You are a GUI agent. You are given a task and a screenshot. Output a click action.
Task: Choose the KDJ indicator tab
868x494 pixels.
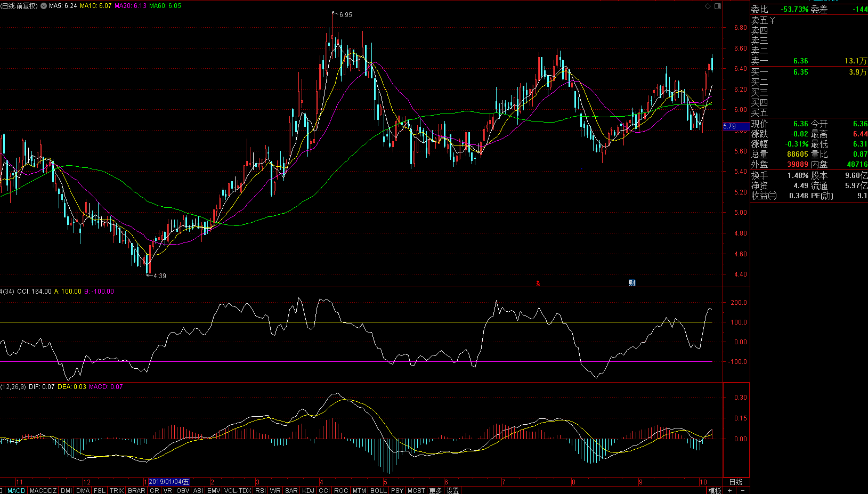(309, 490)
